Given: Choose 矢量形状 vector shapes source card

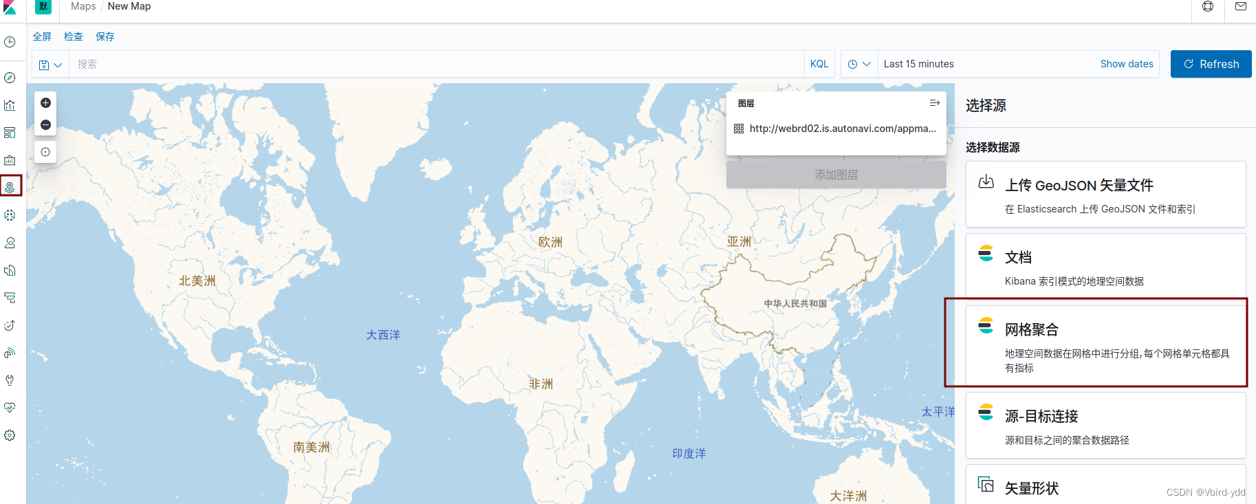Looking at the screenshot, I should click(x=1106, y=485).
